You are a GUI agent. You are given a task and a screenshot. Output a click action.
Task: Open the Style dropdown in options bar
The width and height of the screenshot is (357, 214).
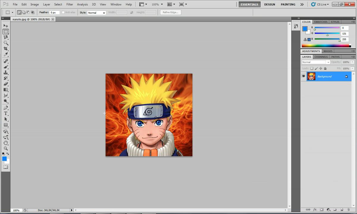pyautogui.click(x=97, y=13)
